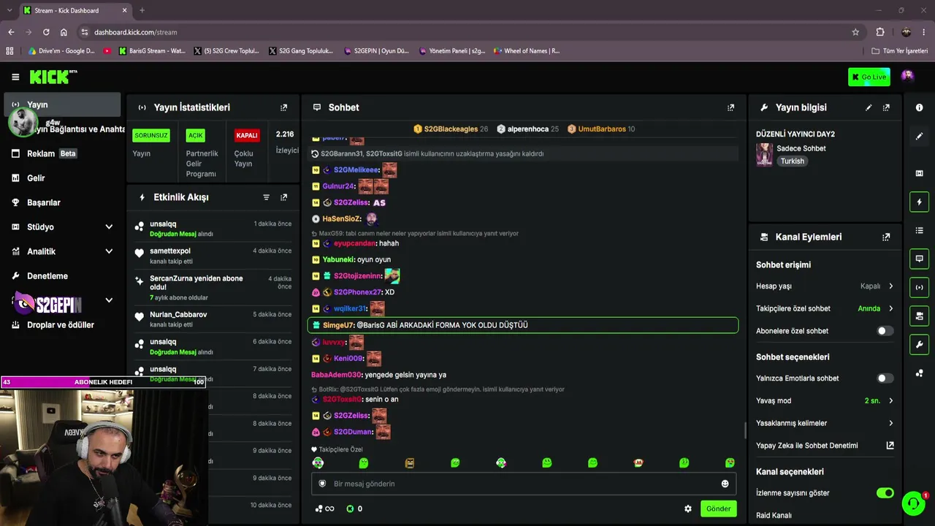Click the chat panel scrollbar
Screen dimensions: 935x526
pyautogui.click(x=744, y=430)
